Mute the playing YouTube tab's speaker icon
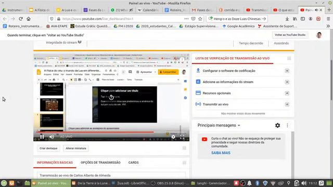The image size is (333, 187). click(316, 10)
